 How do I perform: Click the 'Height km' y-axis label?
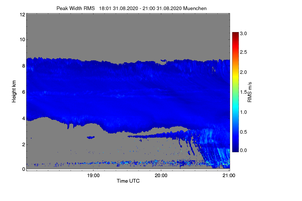coord(14,92)
